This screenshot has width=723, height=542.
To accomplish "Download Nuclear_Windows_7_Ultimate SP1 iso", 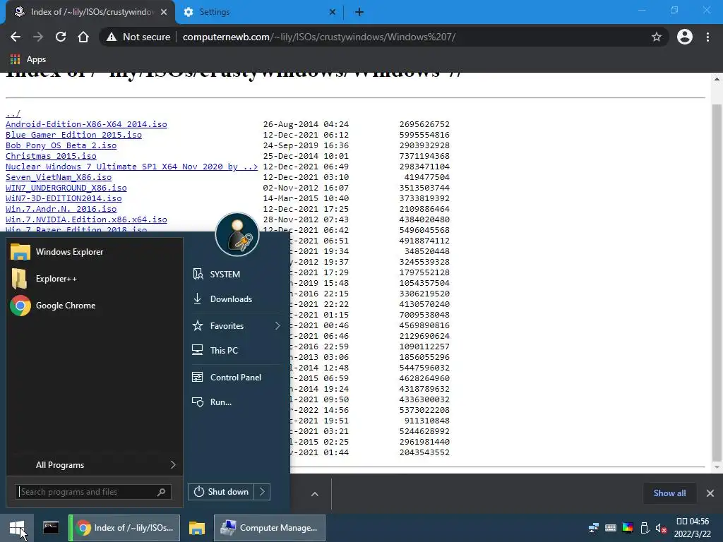I will click(131, 167).
